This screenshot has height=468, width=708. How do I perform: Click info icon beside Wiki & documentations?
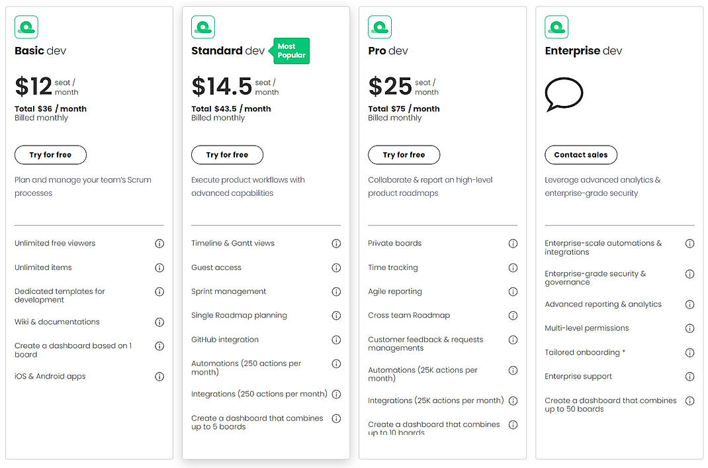[x=159, y=322]
